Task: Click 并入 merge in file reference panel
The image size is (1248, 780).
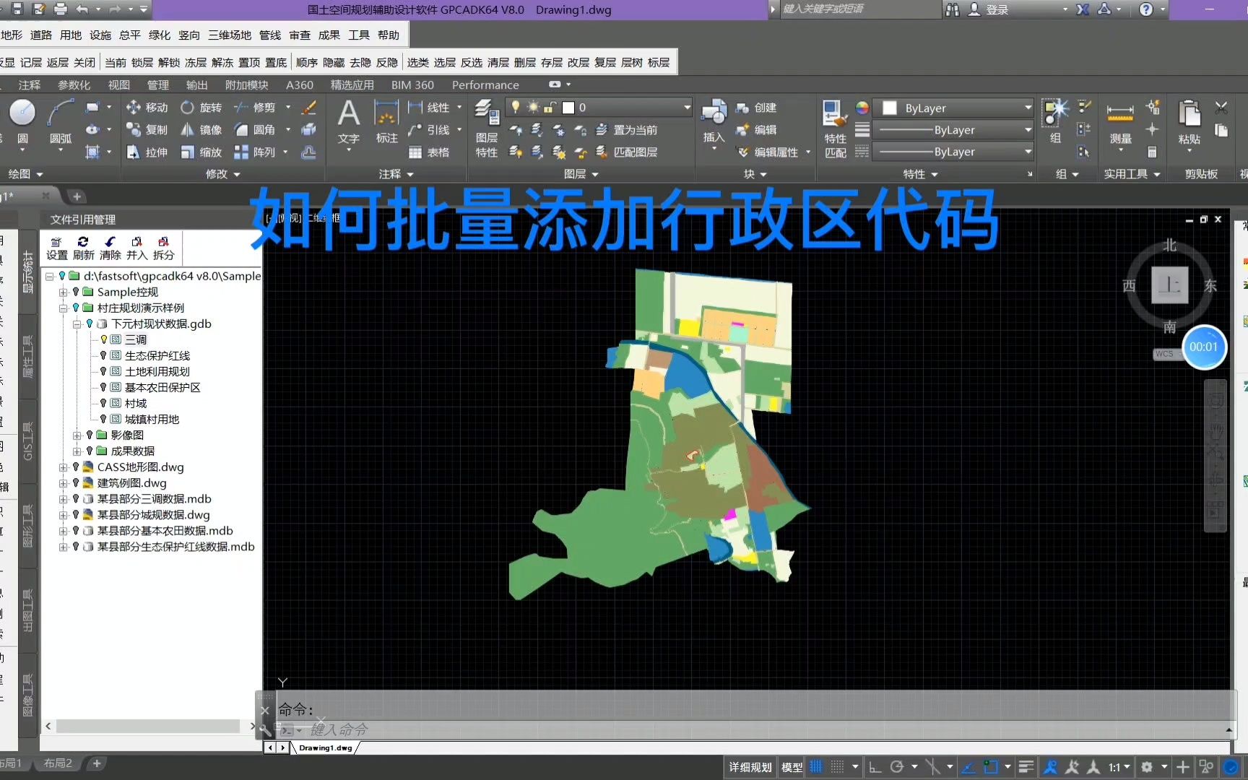Action: [x=136, y=248]
